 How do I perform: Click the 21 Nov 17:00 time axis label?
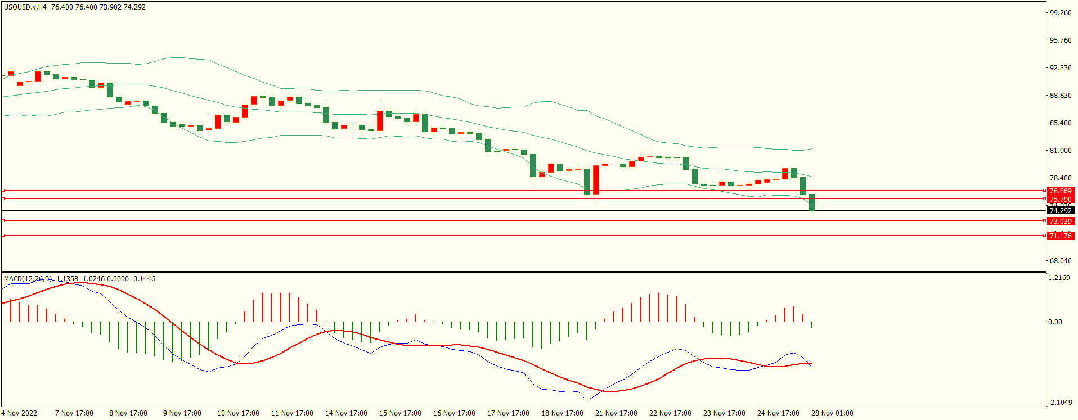616,413
